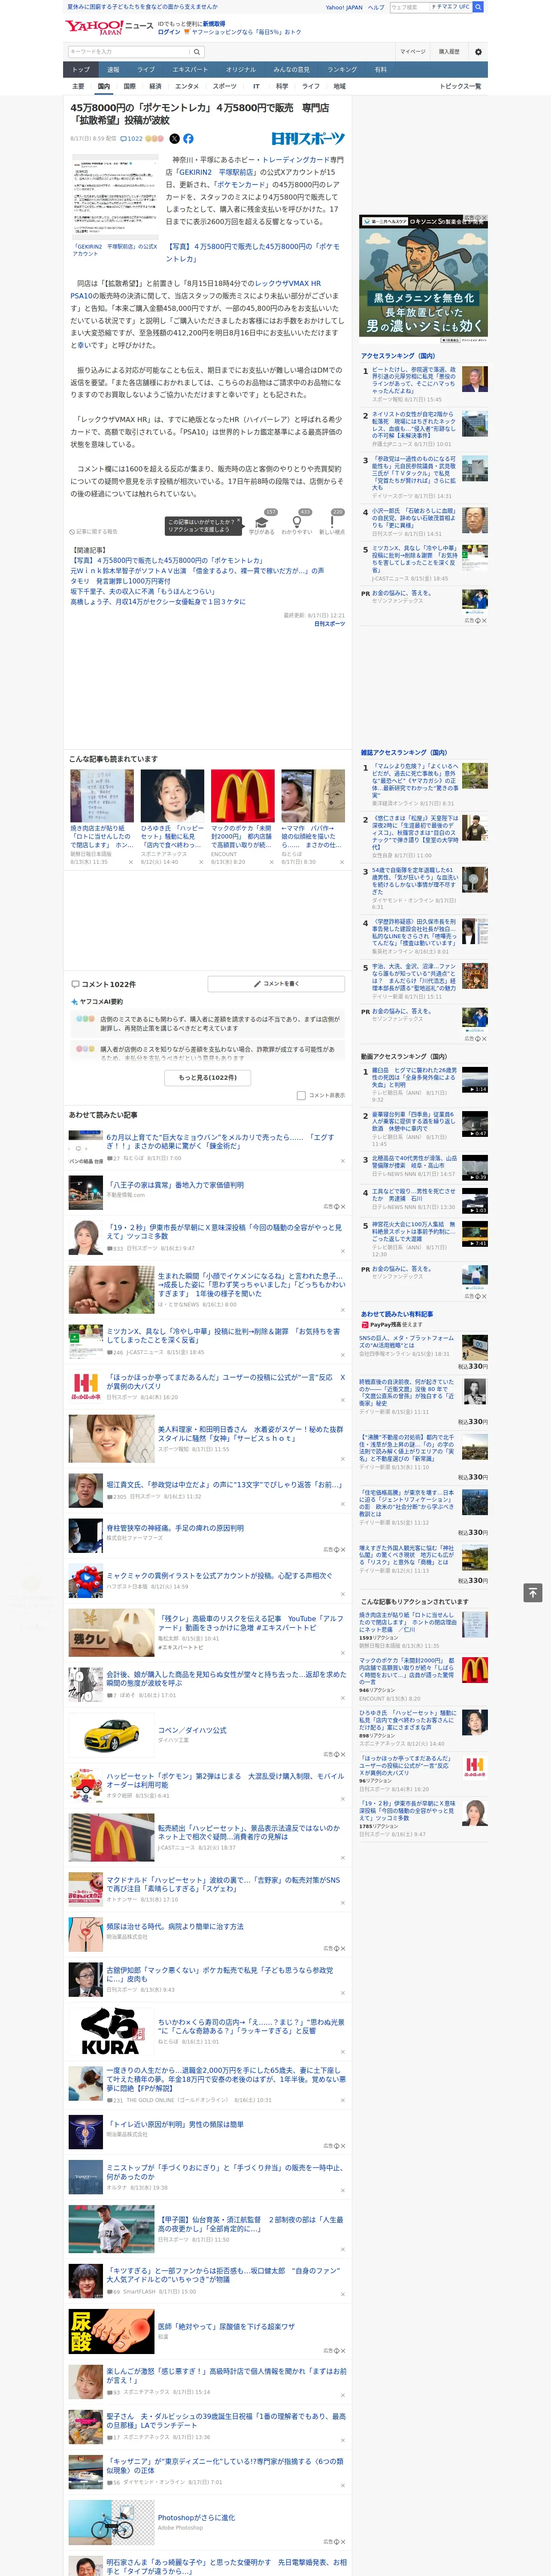
Task: Open the 【写真】4万5800円で販売した photo link
Action: click(253, 252)
